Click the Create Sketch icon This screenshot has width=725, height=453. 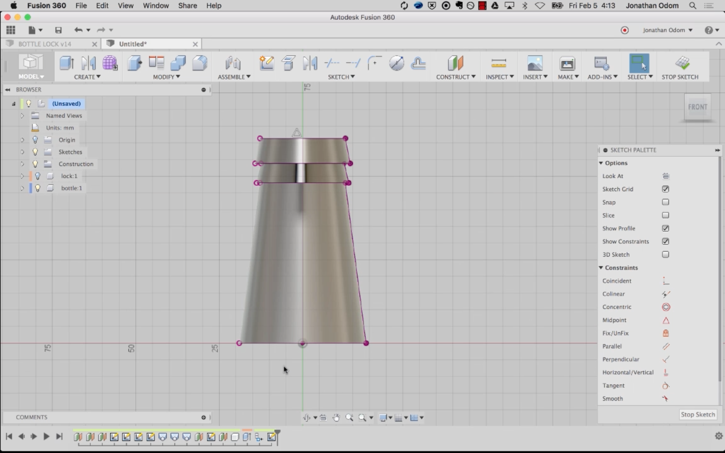267,63
